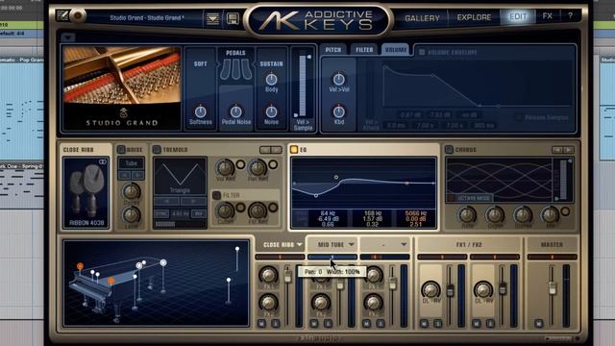Click the Mid Tube FX2 send knob
615x346 pixels.
[320, 303]
